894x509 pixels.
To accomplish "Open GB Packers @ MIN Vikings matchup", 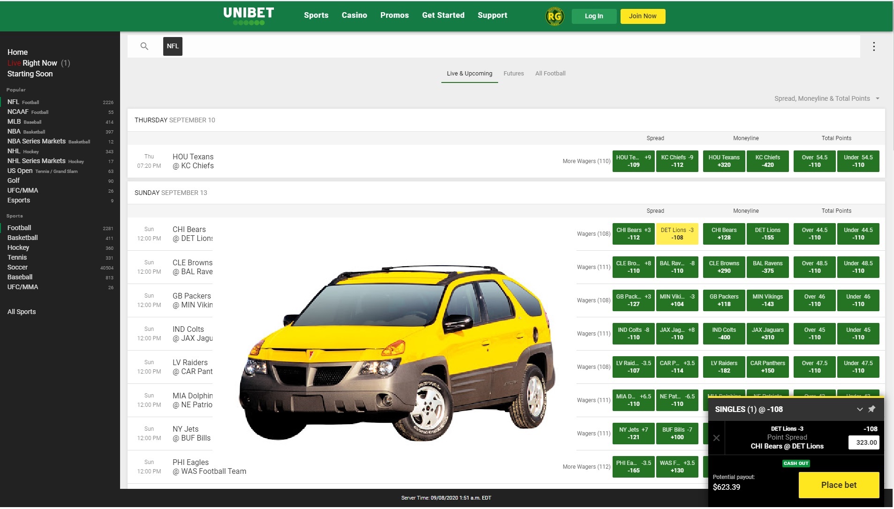I will point(192,300).
